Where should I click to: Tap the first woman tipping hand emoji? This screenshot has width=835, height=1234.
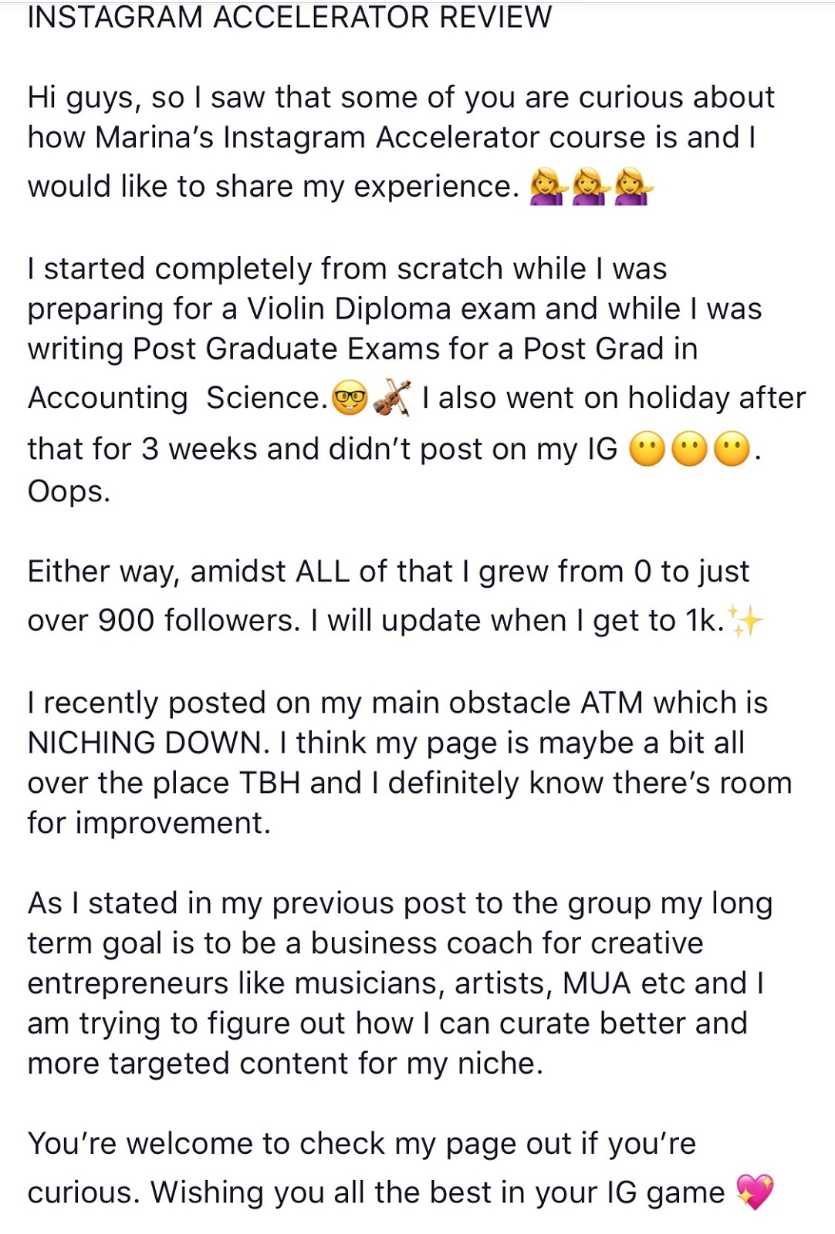tap(547, 187)
